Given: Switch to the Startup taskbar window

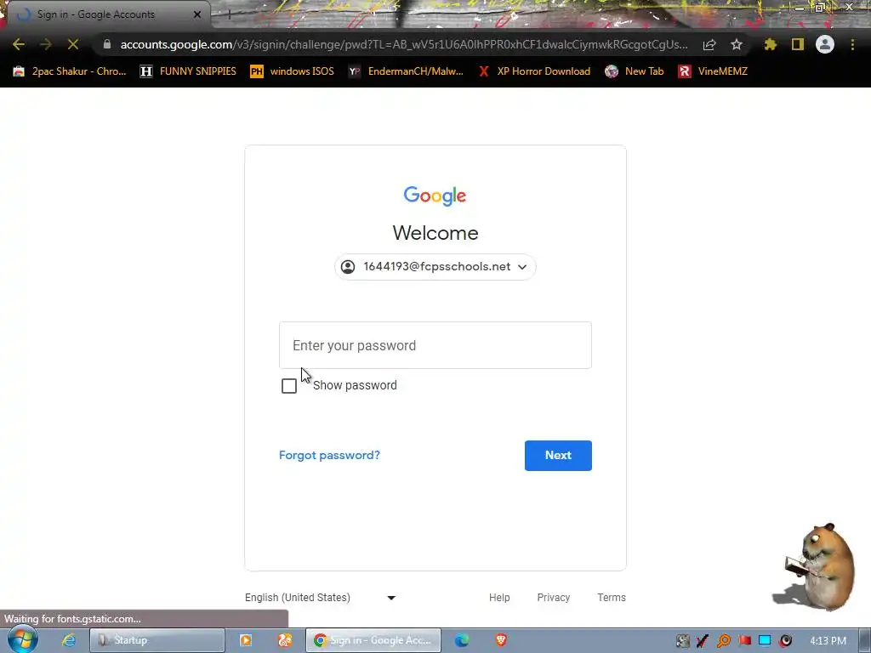Looking at the screenshot, I should (x=157, y=640).
